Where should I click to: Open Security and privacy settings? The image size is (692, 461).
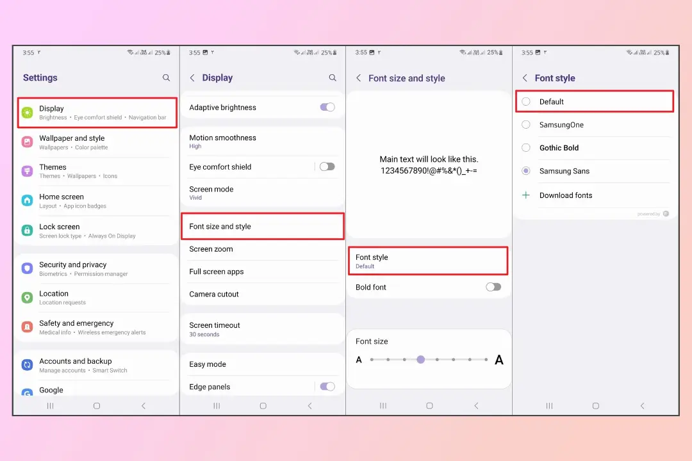point(96,268)
